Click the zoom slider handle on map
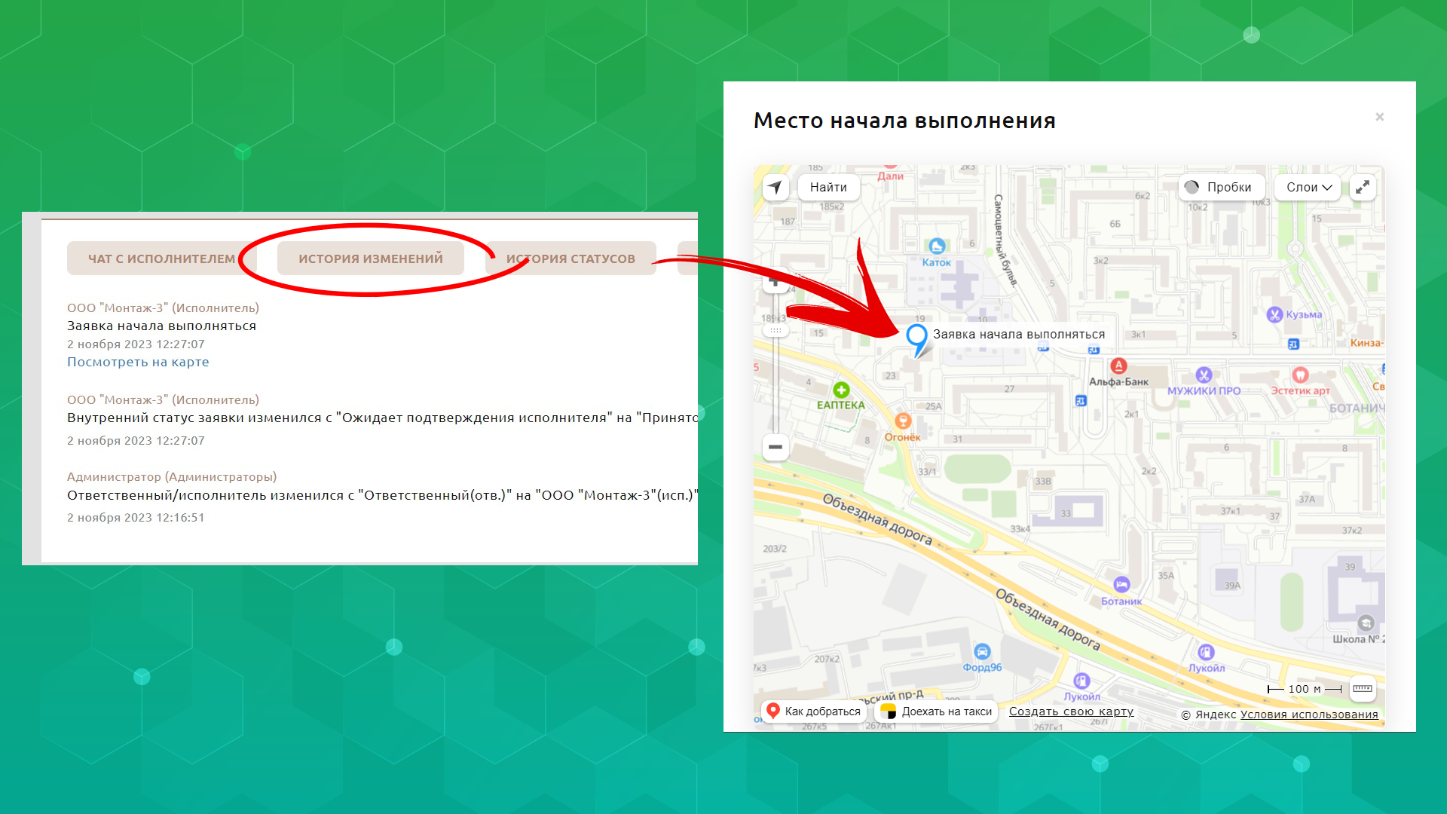This screenshot has height=814, width=1447. point(776,330)
